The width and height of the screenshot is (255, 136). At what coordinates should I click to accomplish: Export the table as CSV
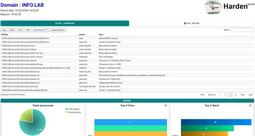[x=20, y=30]
